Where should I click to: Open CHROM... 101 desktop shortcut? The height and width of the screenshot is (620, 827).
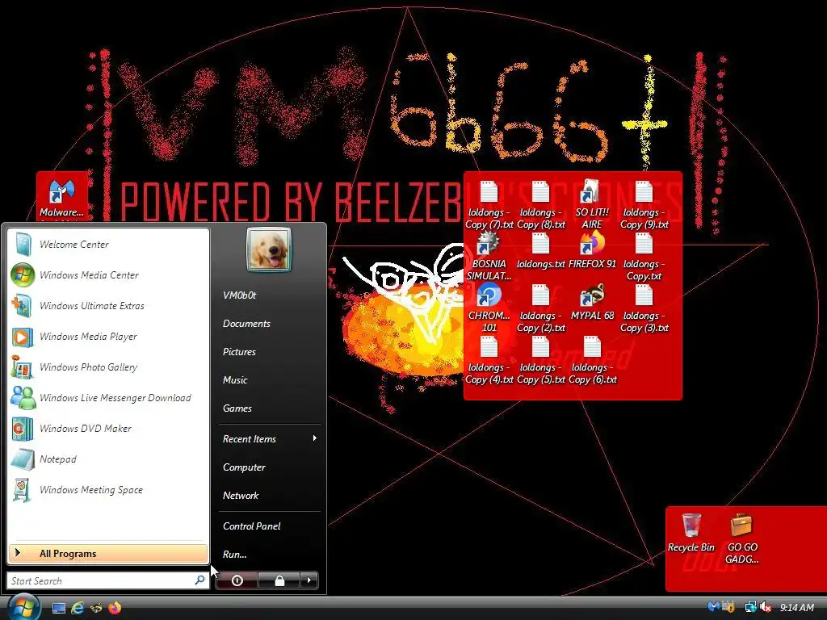click(489, 308)
